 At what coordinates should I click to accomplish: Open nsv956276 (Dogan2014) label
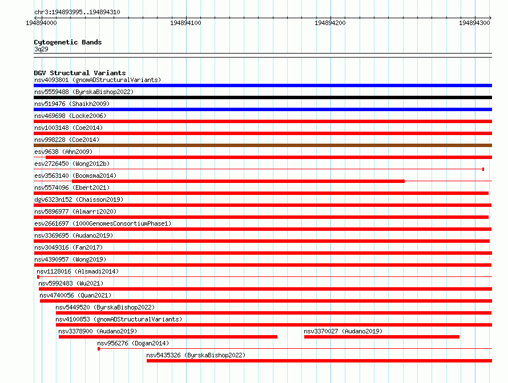[x=133, y=343]
